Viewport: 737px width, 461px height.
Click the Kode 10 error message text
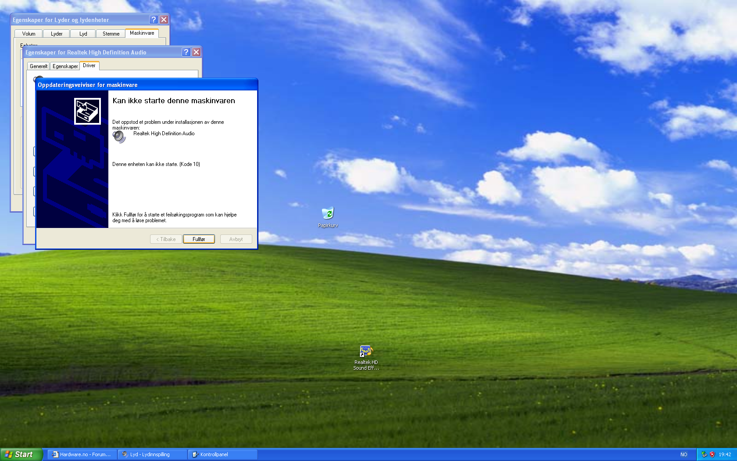(156, 164)
